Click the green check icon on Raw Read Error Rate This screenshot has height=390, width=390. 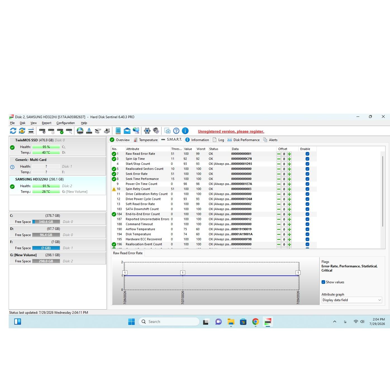pos(114,154)
